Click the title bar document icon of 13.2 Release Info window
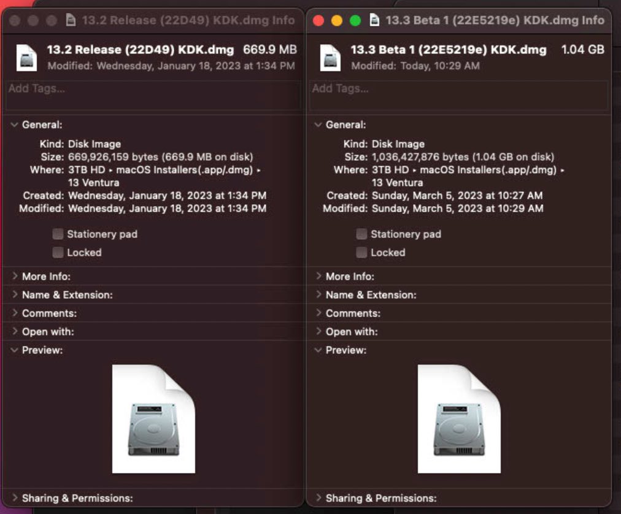Screen dimensions: 621x514 point(71,20)
